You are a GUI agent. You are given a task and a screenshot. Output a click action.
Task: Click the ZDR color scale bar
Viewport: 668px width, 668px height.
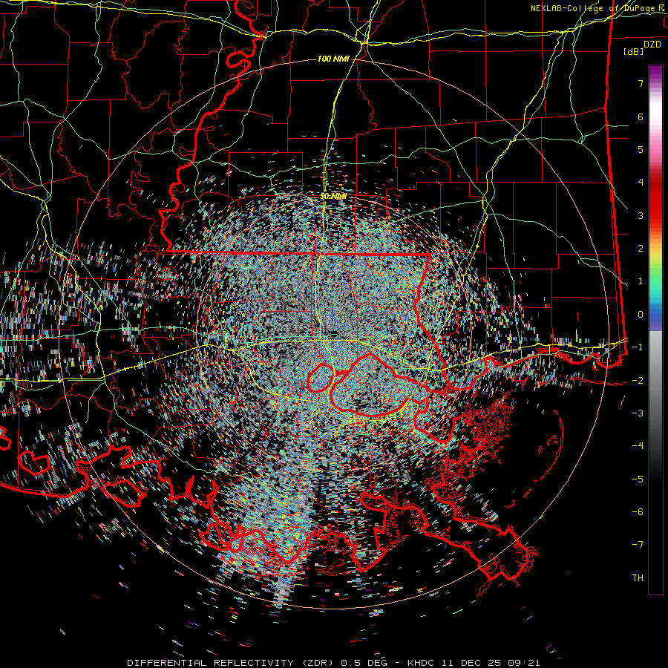655,330
